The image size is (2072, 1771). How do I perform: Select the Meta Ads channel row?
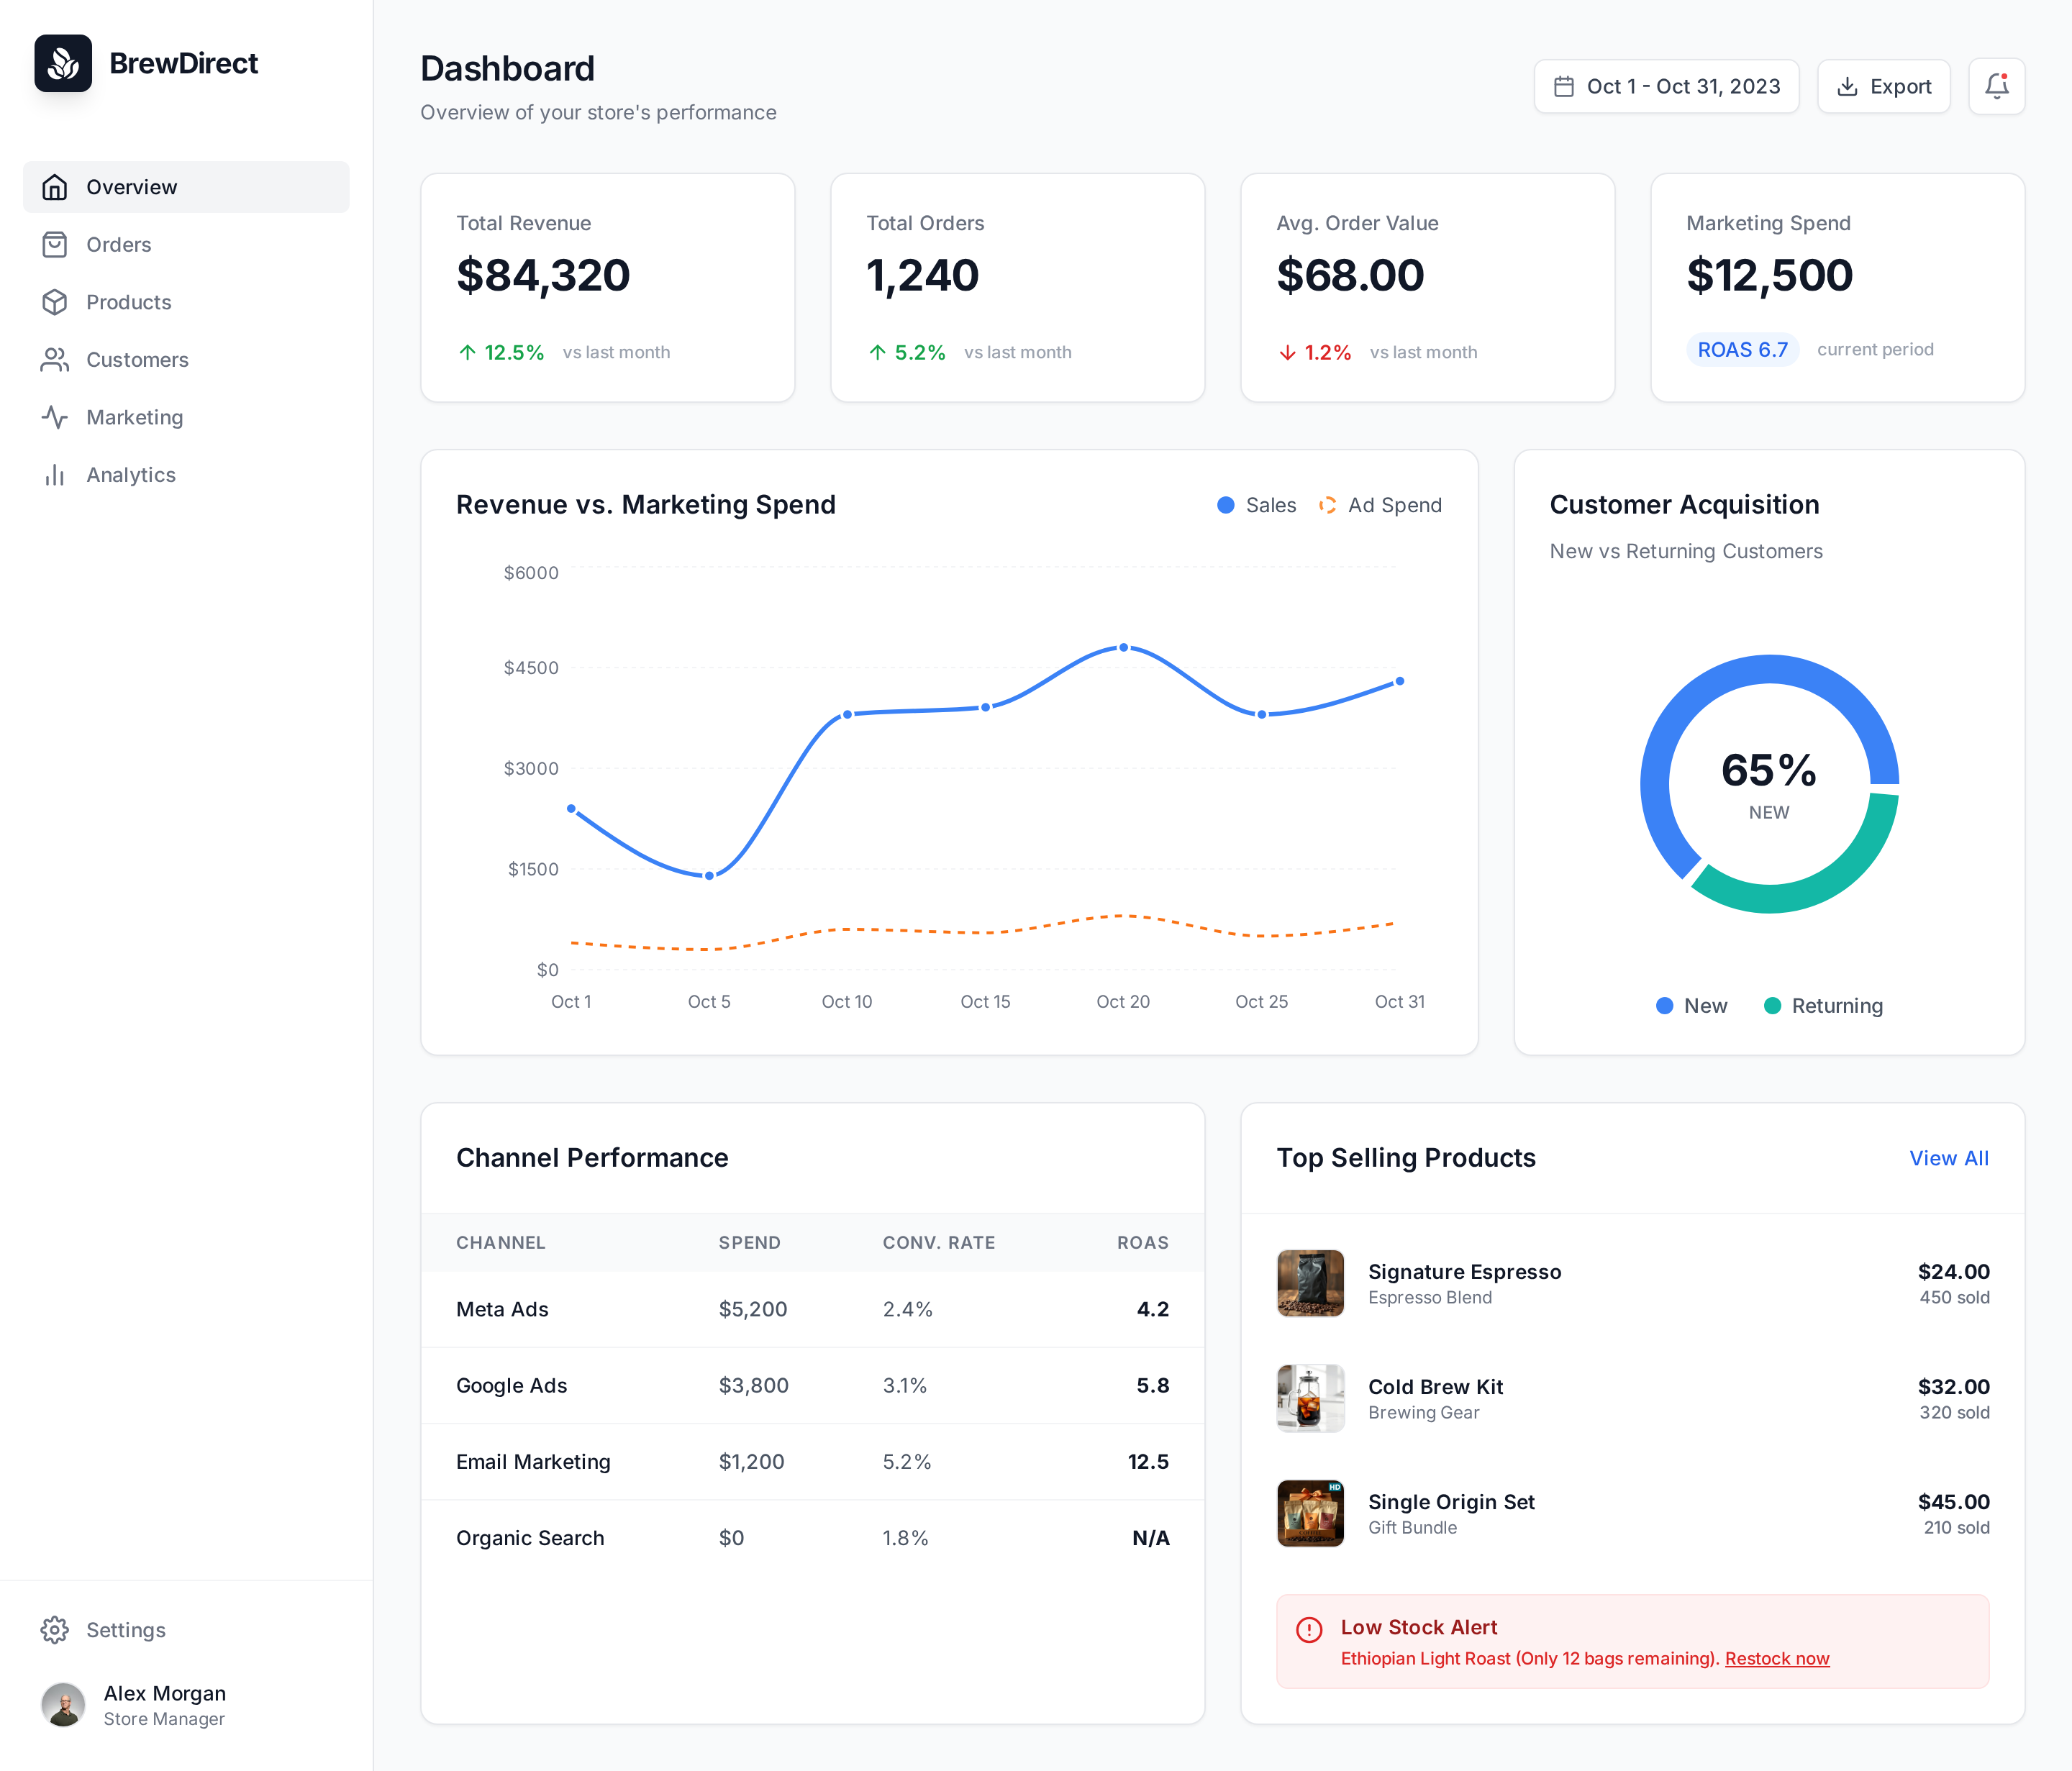(x=812, y=1309)
